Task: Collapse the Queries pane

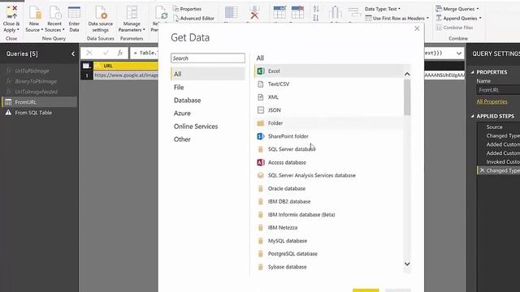Action: [x=73, y=54]
